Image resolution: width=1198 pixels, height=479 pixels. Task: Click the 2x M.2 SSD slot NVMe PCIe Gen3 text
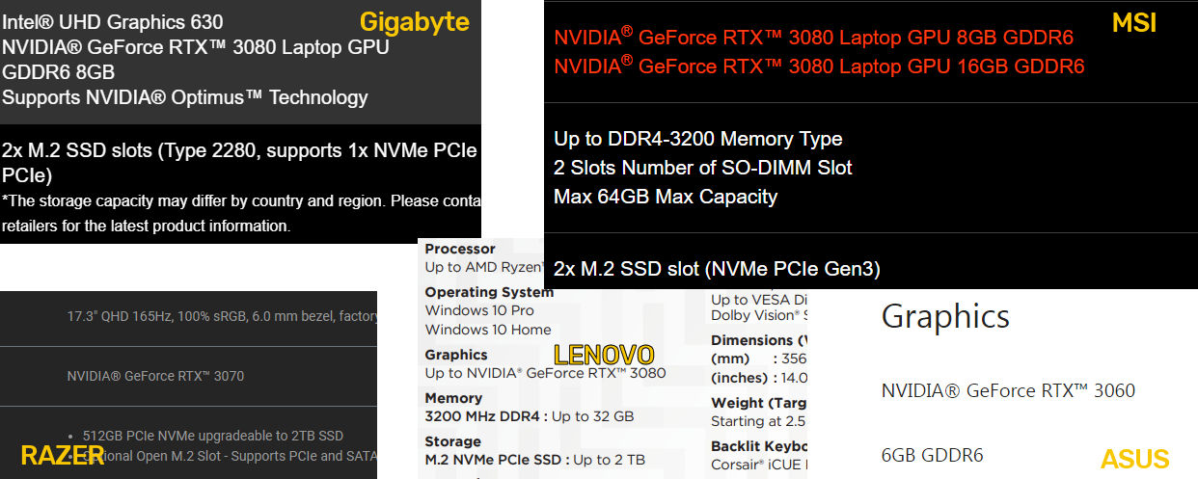[717, 269]
